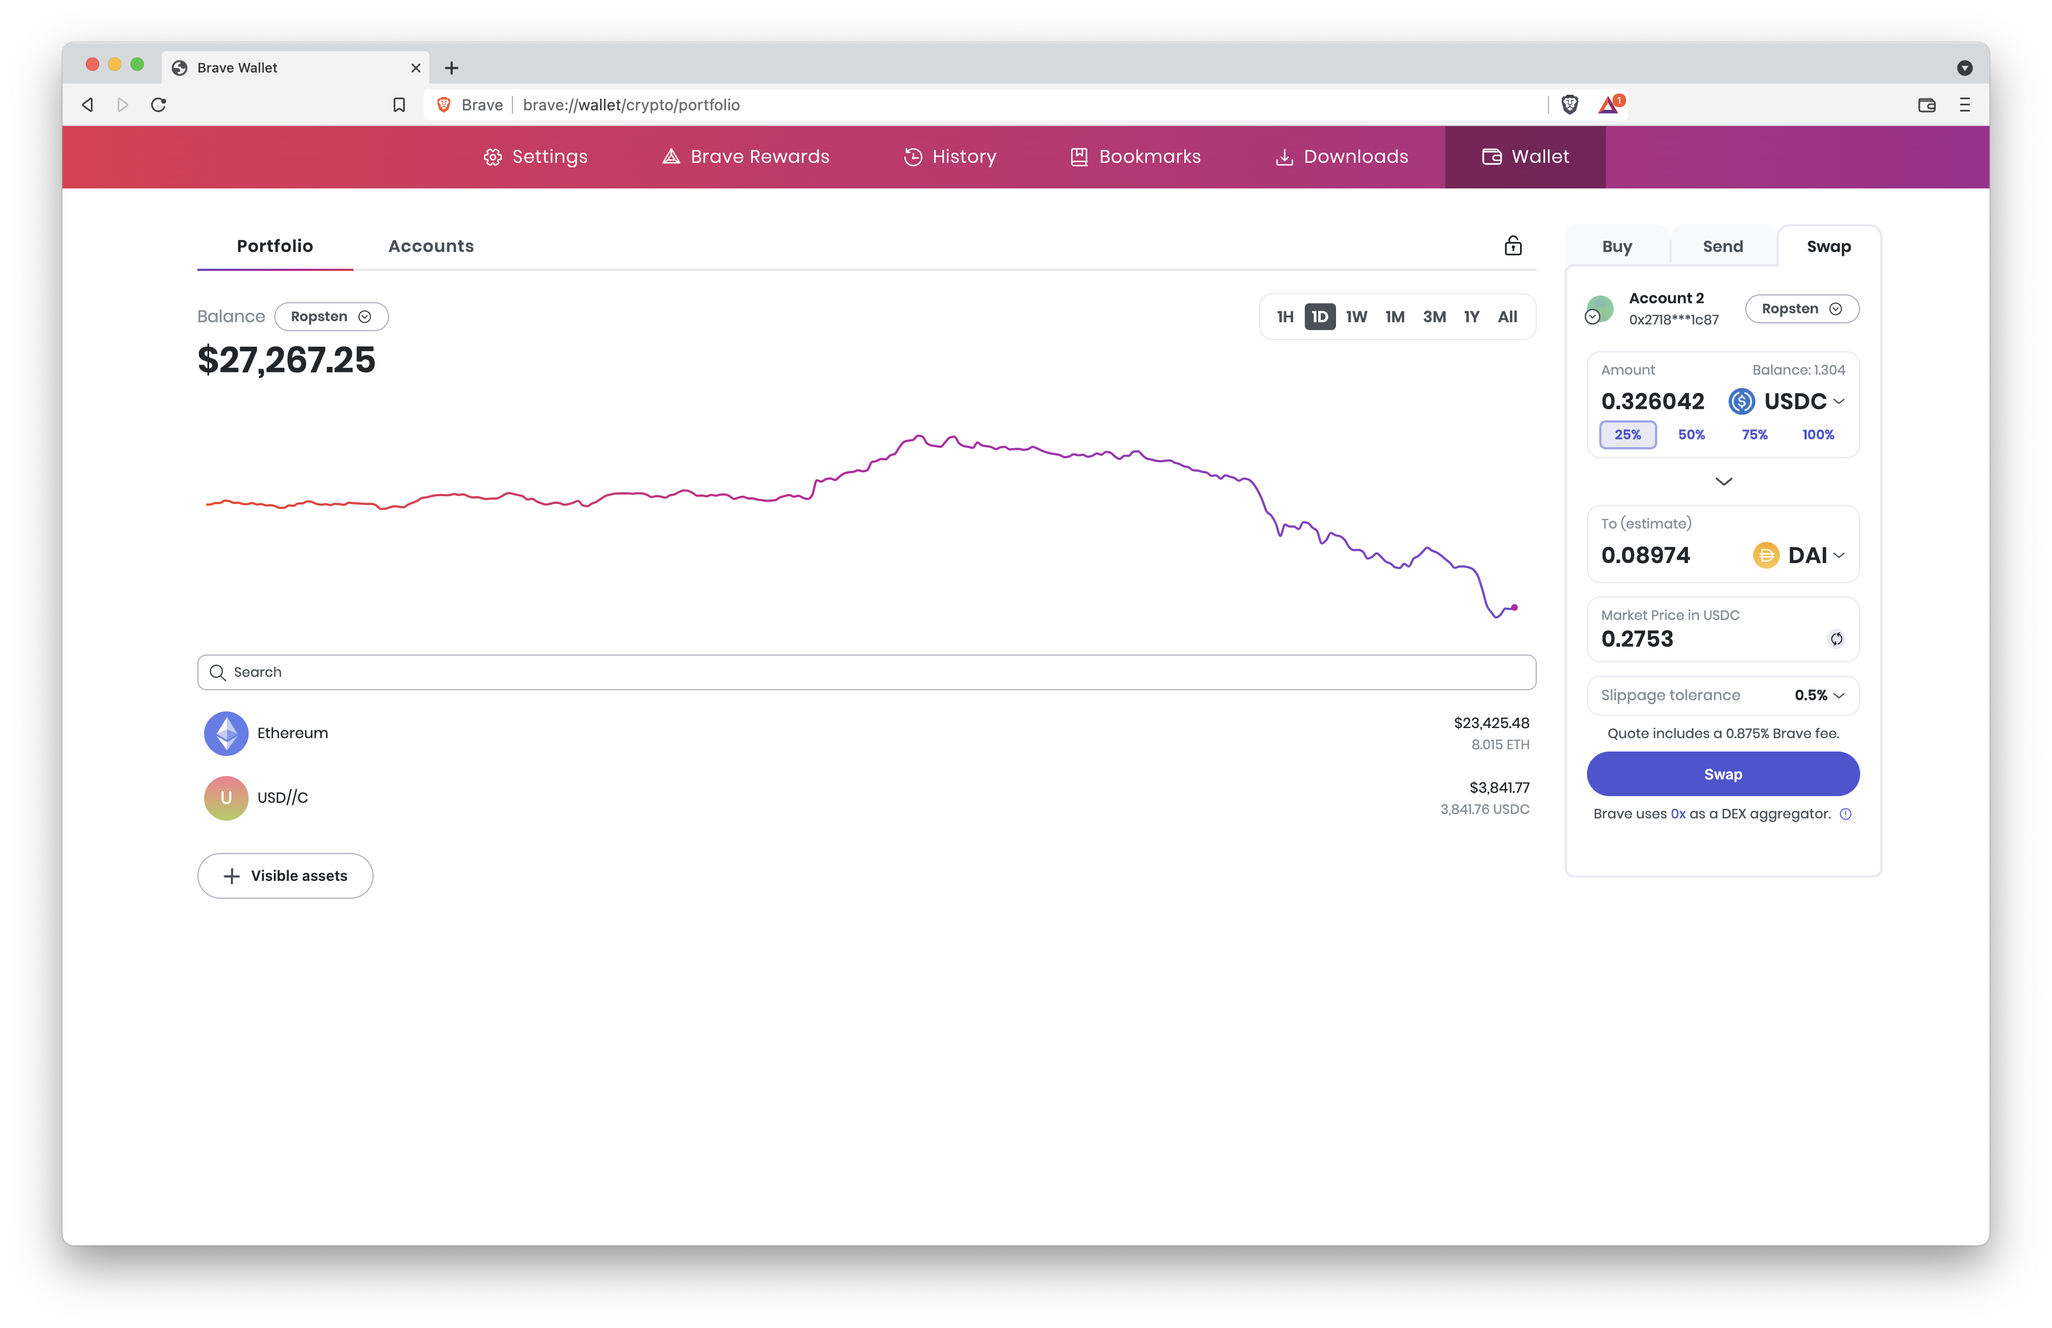Open the wallet panel icon in the toolbar
The width and height of the screenshot is (2052, 1328).
pos(1926,104)
